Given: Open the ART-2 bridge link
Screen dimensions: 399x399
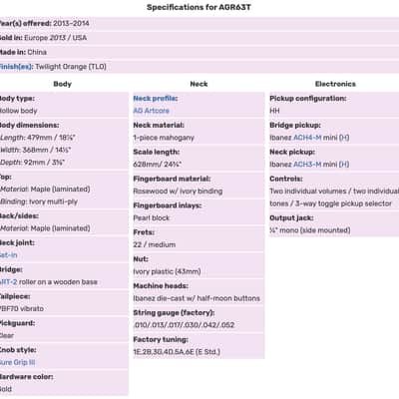Looking at the screenshot, I should tap(8, 282).
